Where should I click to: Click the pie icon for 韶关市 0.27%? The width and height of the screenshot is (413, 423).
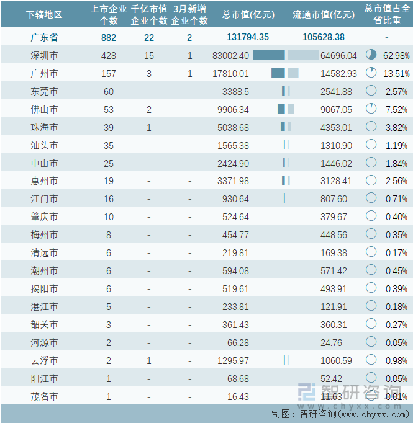tap(371, 324)
